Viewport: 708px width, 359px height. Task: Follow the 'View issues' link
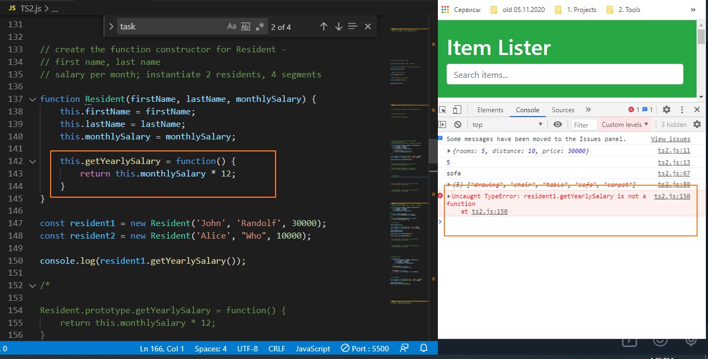(x=670, y=139)
